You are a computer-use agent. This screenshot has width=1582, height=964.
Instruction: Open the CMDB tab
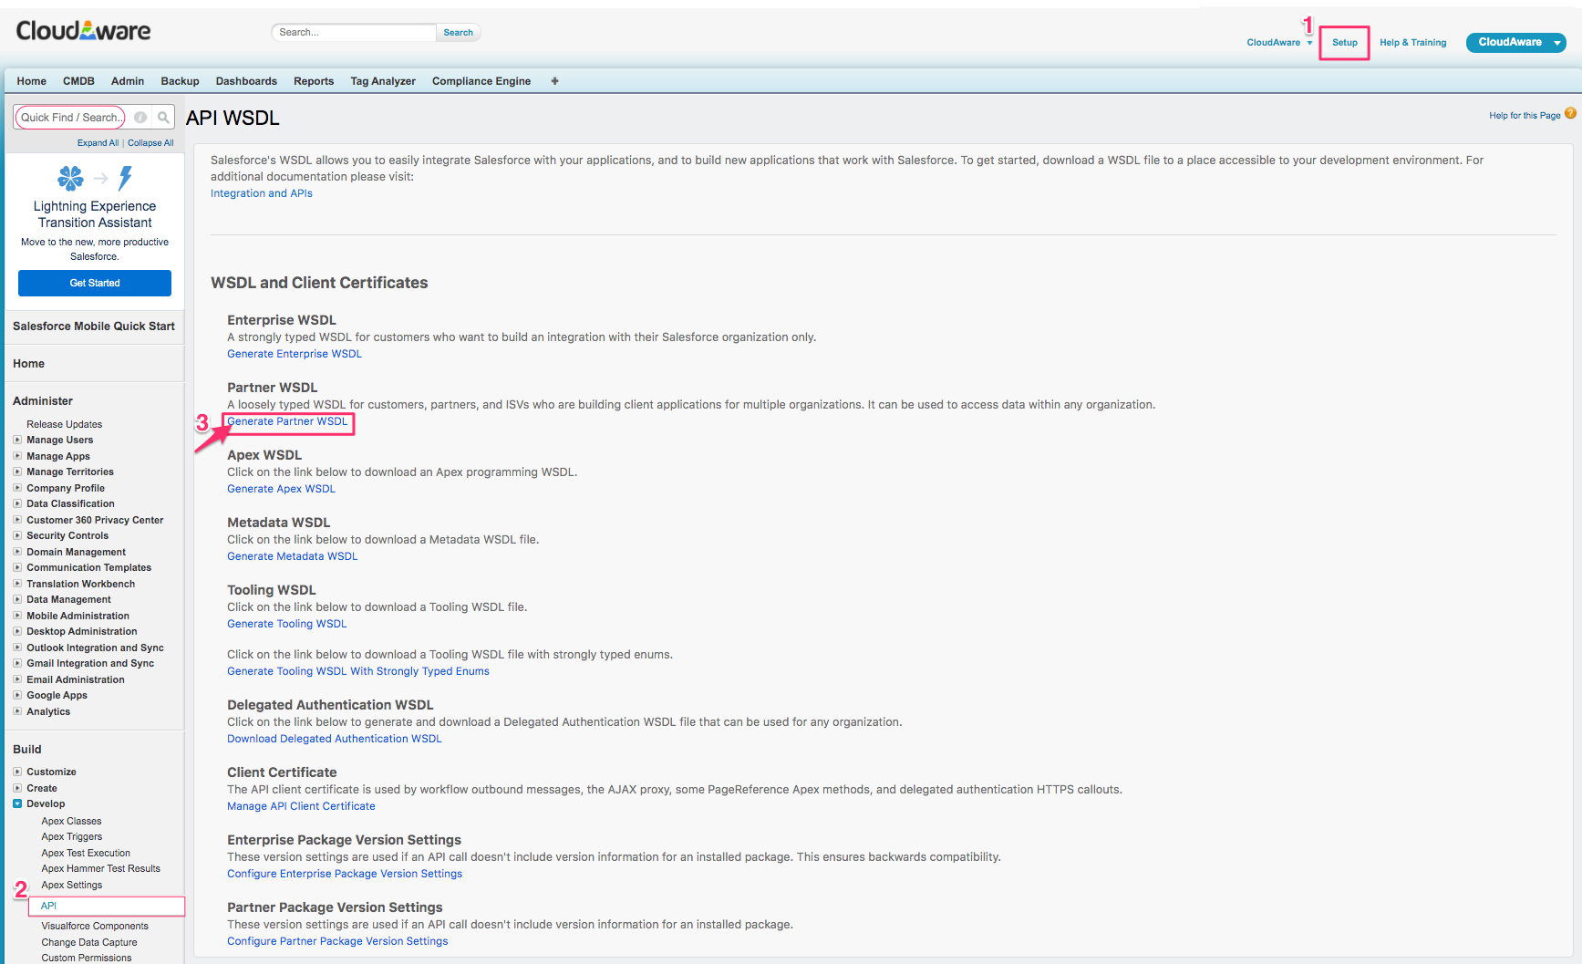click(x=78, y=81)
